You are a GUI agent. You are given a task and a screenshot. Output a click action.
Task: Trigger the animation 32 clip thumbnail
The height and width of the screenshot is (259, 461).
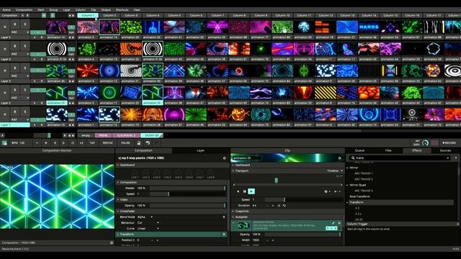(x=153, y=27)
